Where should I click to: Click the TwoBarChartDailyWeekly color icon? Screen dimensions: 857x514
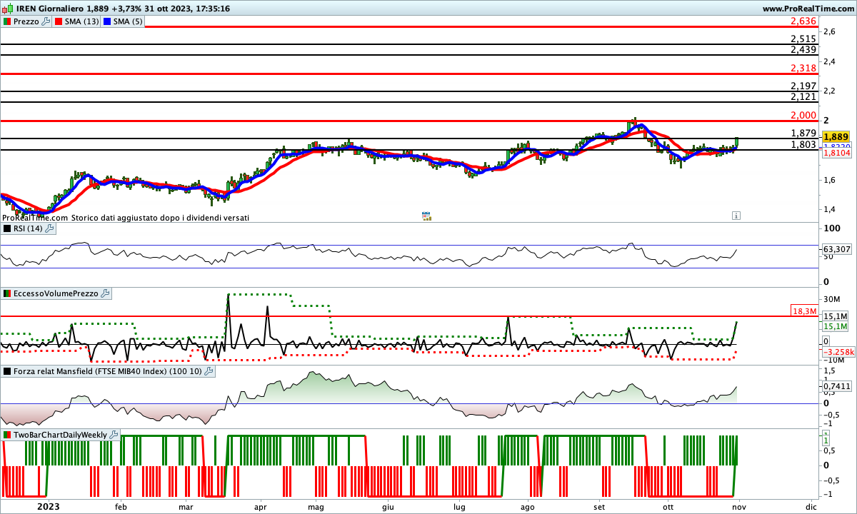coord(7,435)
